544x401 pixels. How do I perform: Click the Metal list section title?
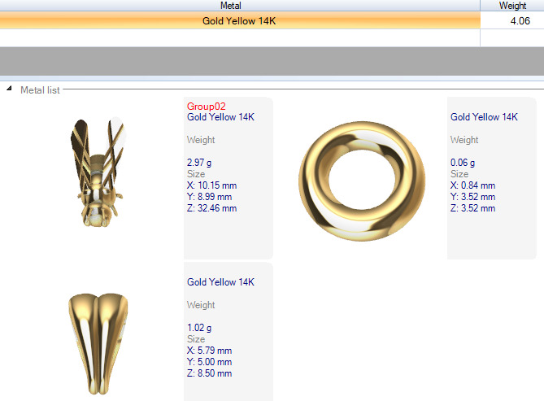pyautogui.click(x=40, y=90)
